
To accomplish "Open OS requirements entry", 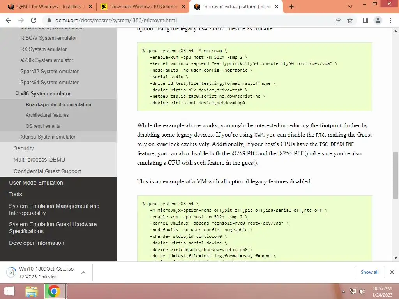I will 43,126.
